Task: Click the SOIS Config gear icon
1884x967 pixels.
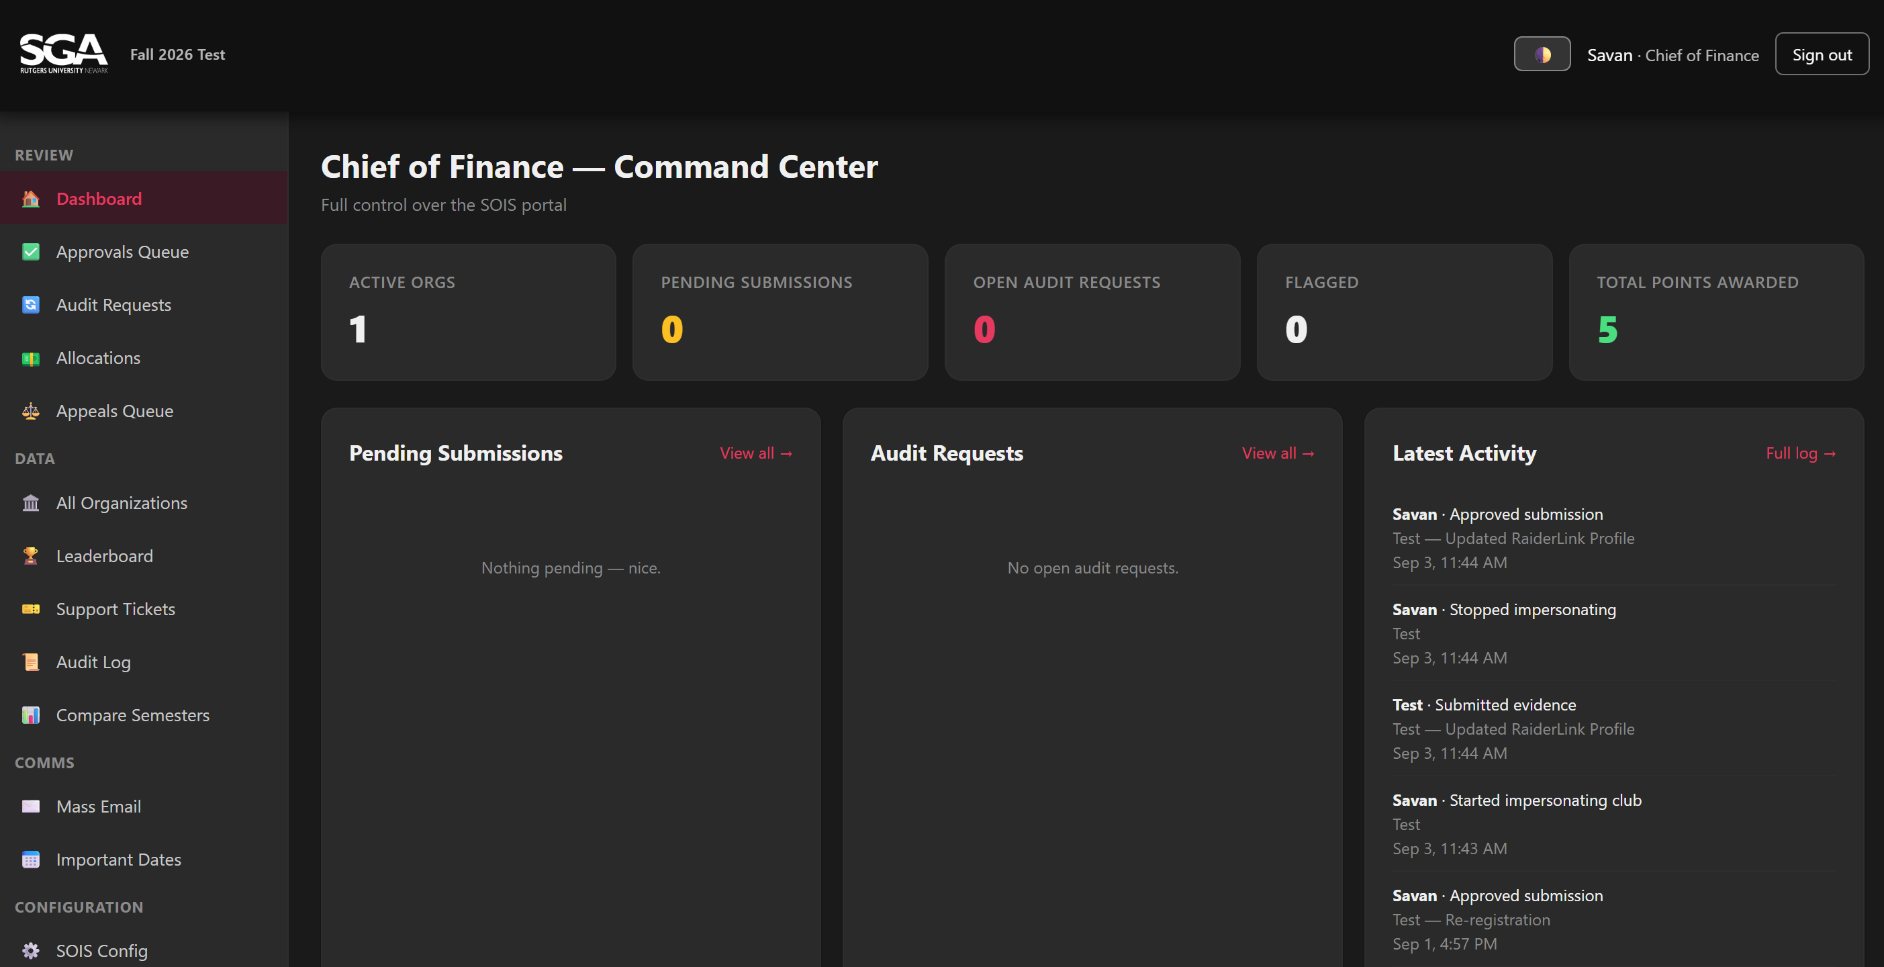Action: click(31, 951)
